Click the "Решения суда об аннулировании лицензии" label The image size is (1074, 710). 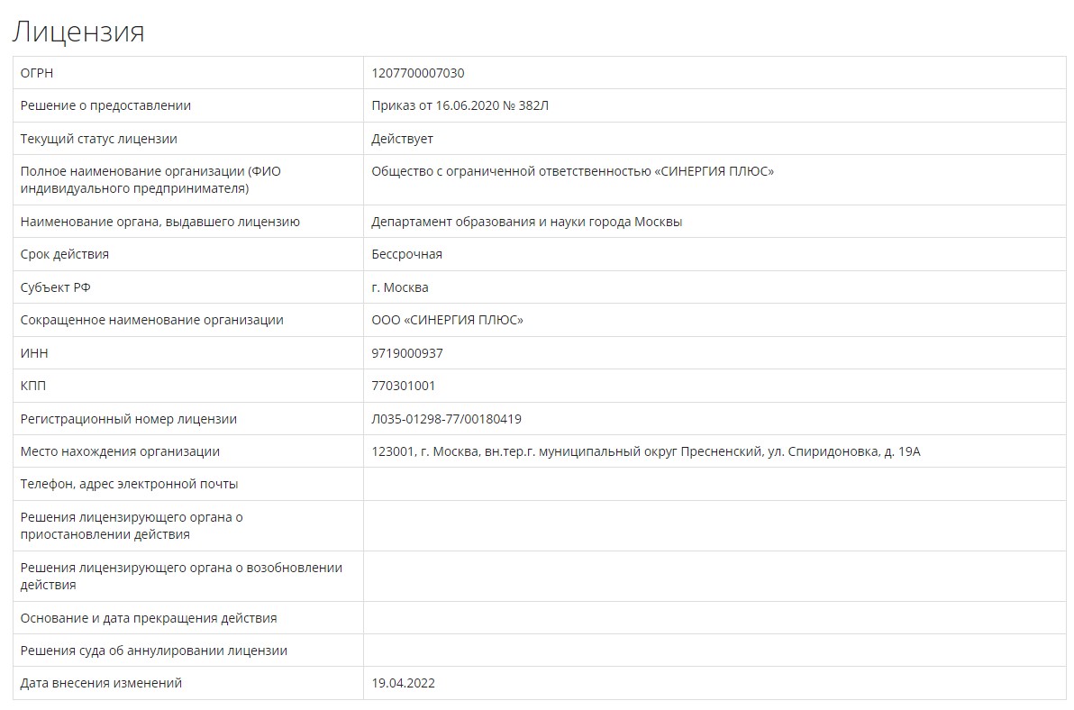point(153,651)
